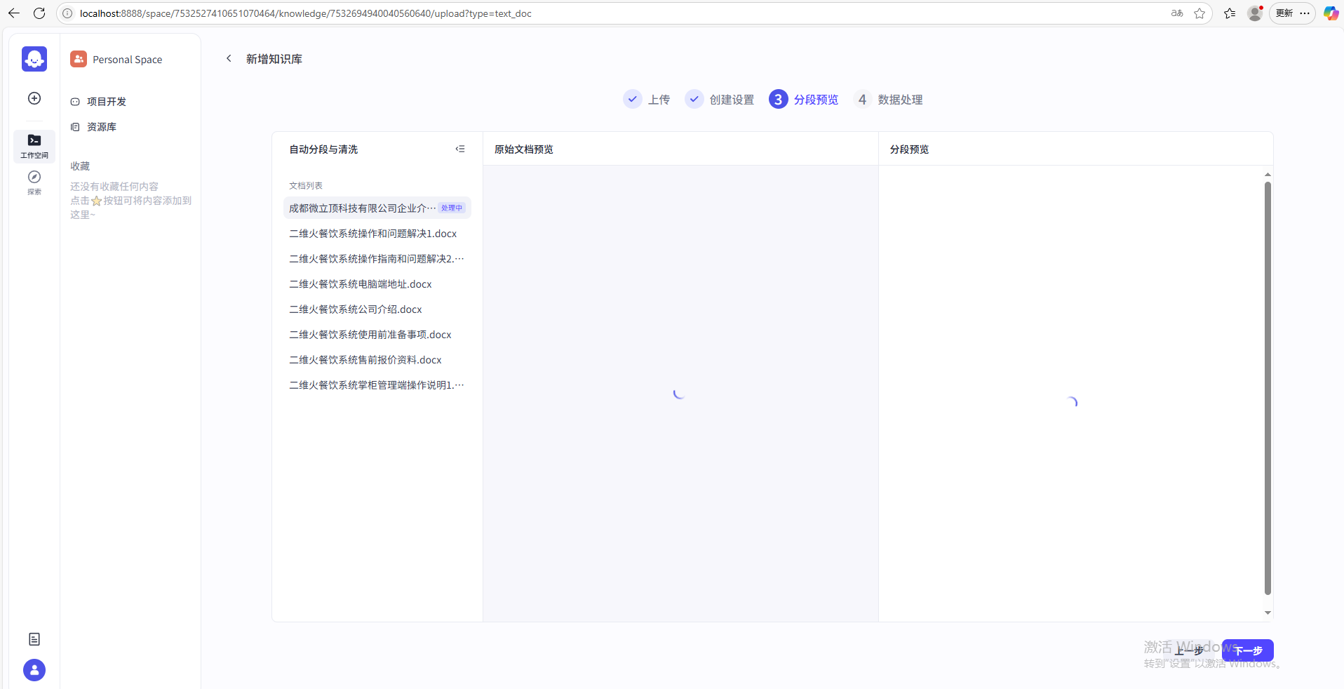Click the browser address bar URL

click(x=305, y=13)
